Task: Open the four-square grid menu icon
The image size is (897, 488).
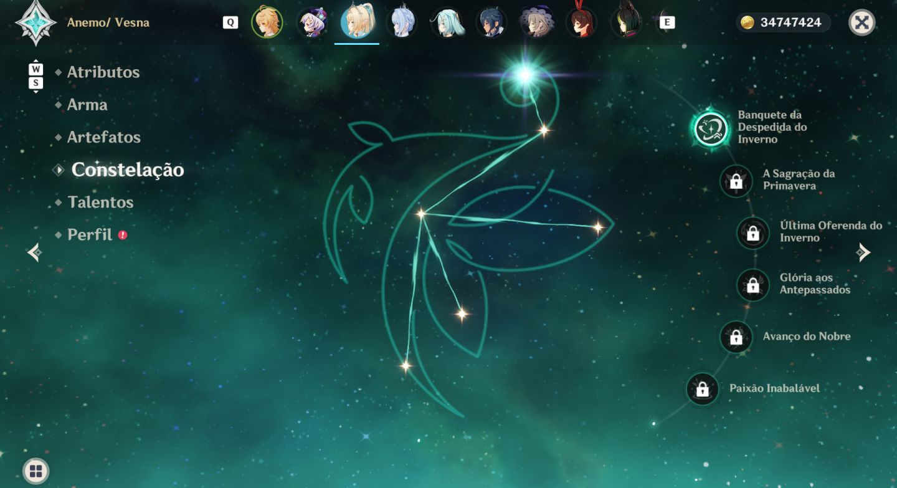Action: 36,471
